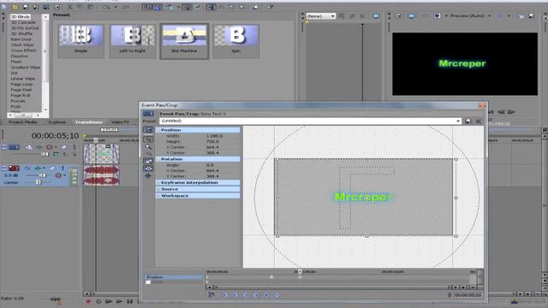The width and height of the screenshot is (548, 308).
Task: Mute the audio track
Action: tap(52, 169)
